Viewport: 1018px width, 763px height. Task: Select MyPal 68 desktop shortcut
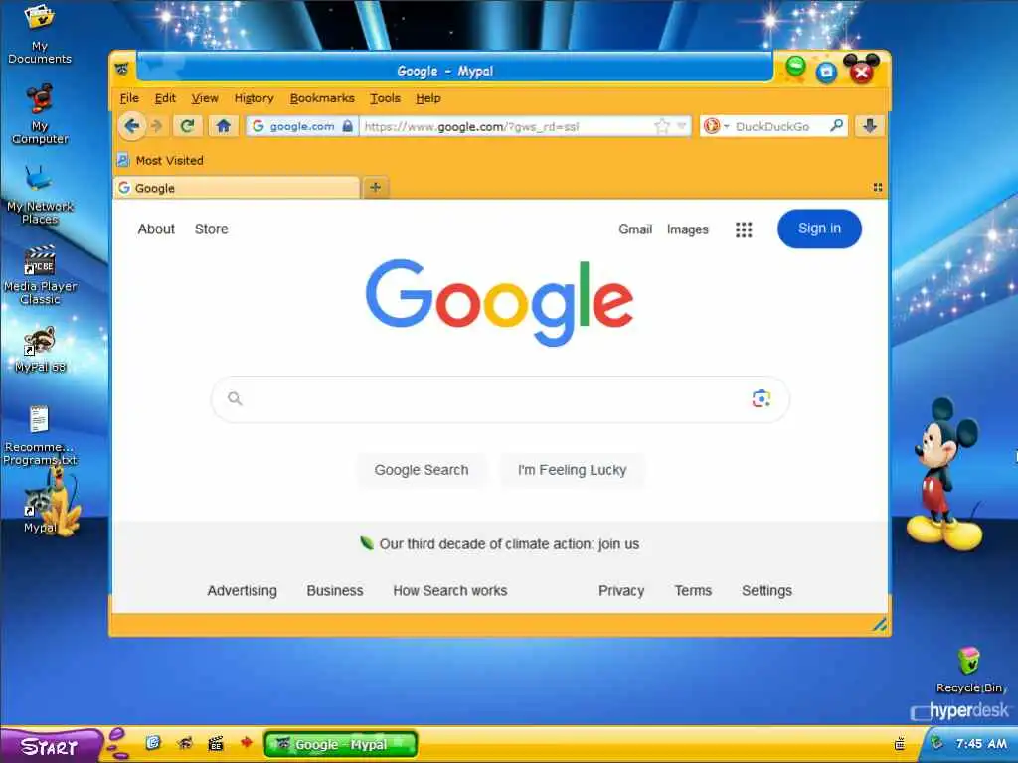(x=40, y=349)
